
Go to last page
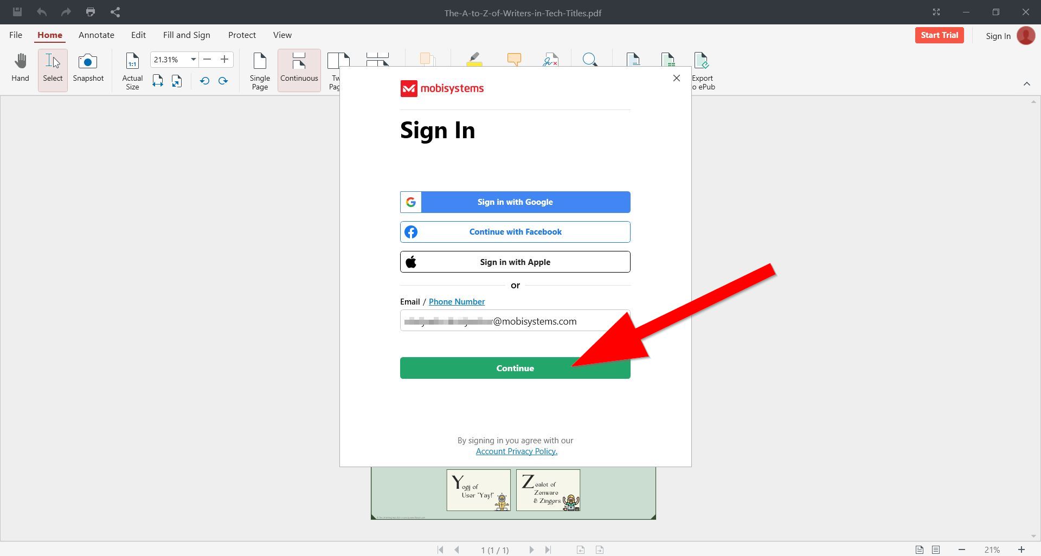click(x=548, y=549)
